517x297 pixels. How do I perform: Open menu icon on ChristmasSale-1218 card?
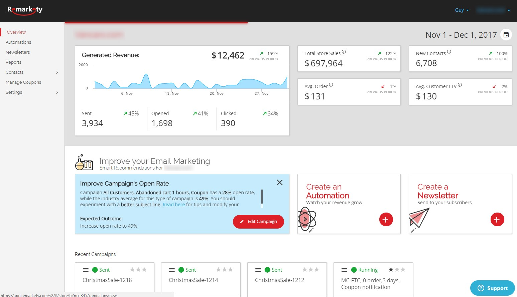click(x=86, y=270)
